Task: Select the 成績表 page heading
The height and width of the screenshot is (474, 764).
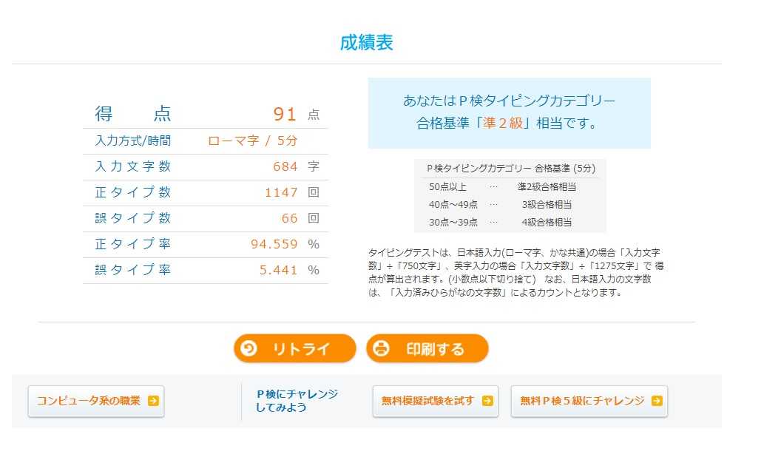Action: tap(366, 43)
